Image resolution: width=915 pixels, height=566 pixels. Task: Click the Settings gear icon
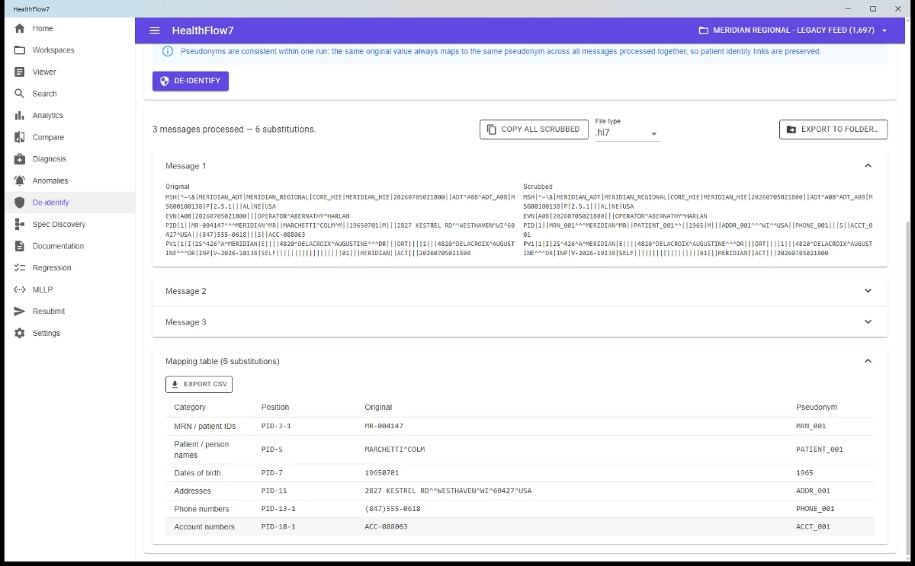coord(20,333)
